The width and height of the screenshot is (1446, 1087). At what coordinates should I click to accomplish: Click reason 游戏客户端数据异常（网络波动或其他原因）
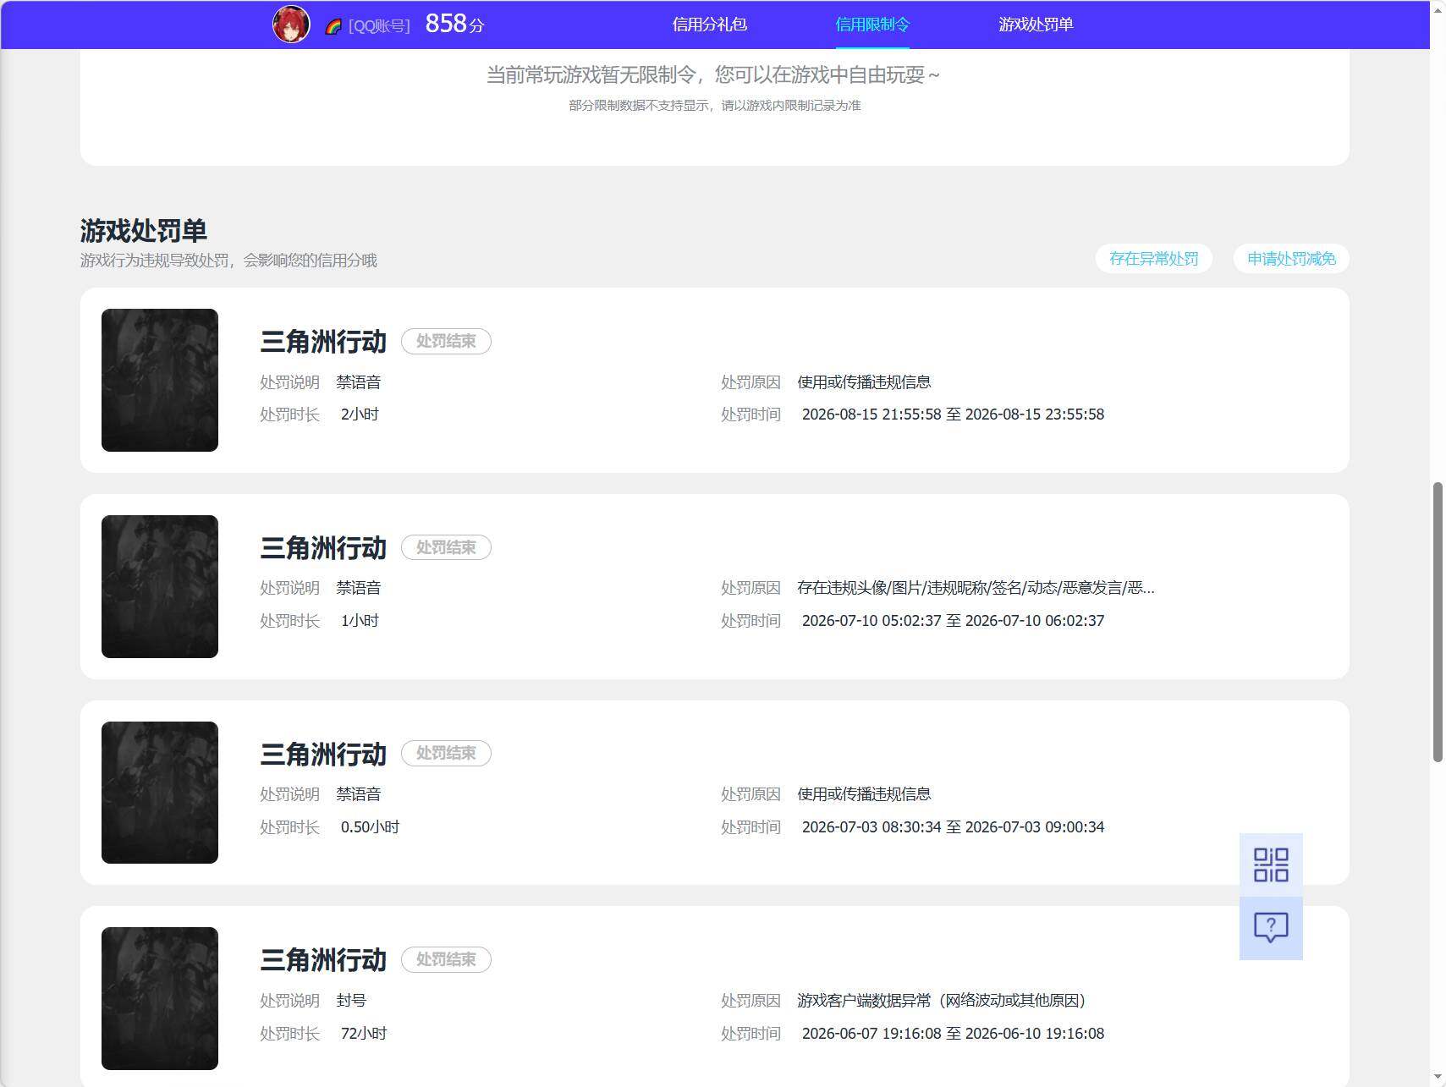pyautogui.click(x=941, y=1001)
